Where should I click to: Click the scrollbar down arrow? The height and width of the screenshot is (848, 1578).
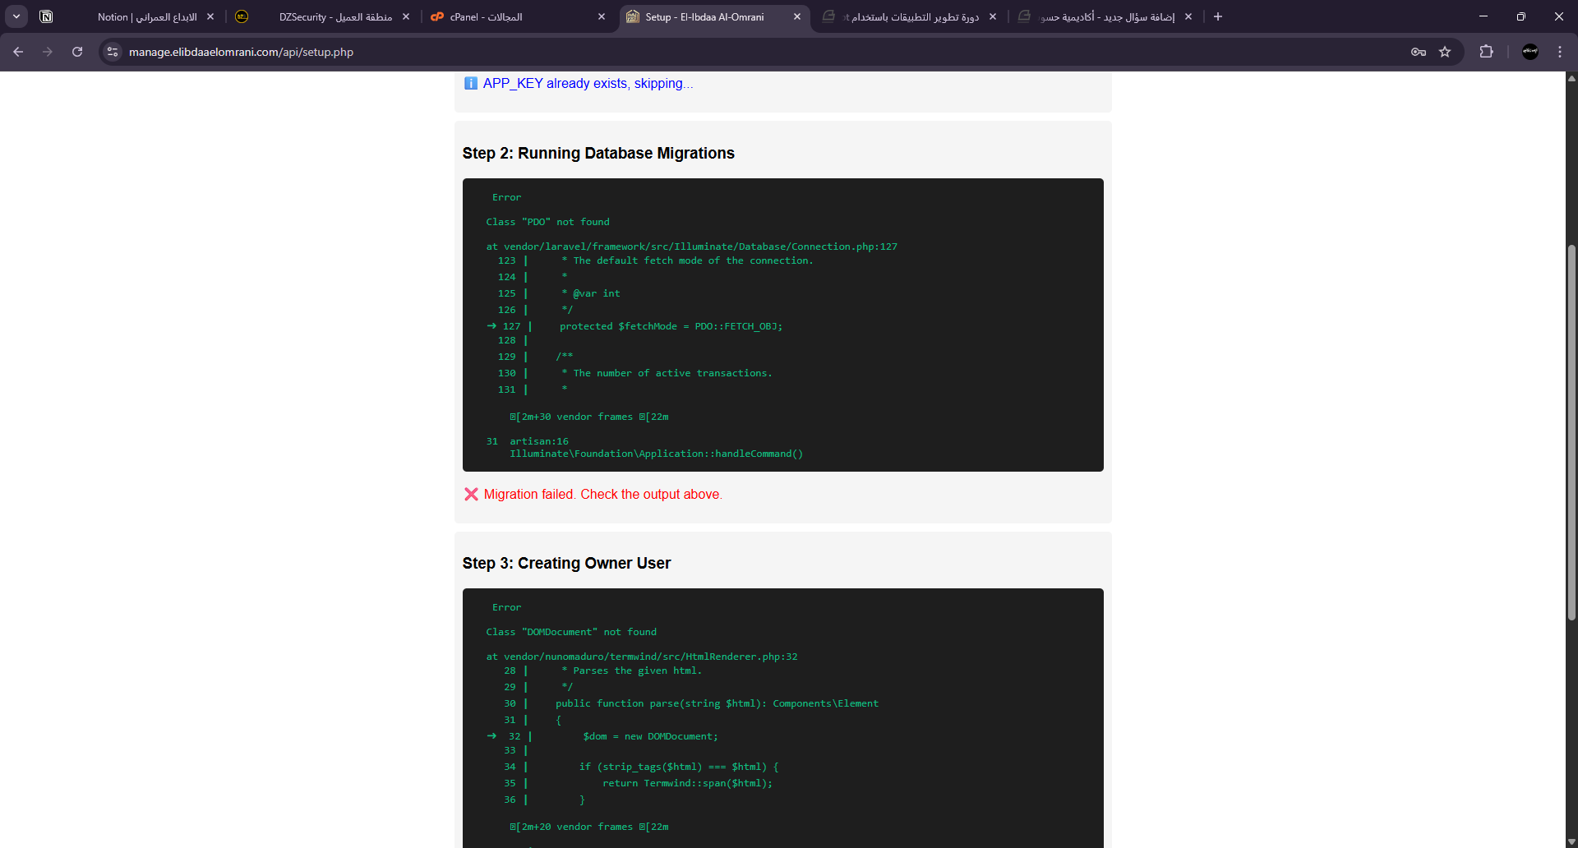1571,841
